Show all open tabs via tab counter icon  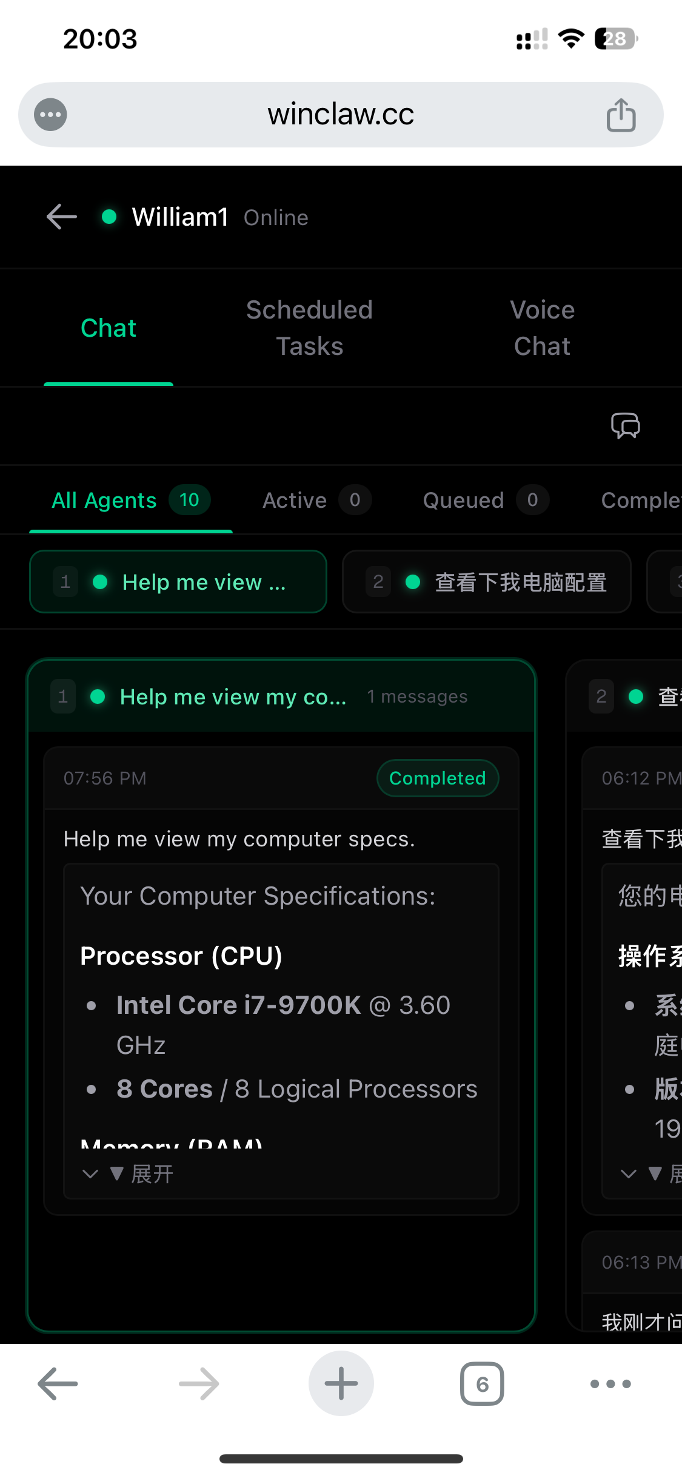pyautogui.click(x=482, y=1383)
